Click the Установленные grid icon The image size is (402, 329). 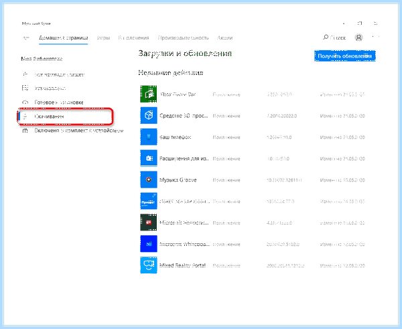click(x=25, y=88)
